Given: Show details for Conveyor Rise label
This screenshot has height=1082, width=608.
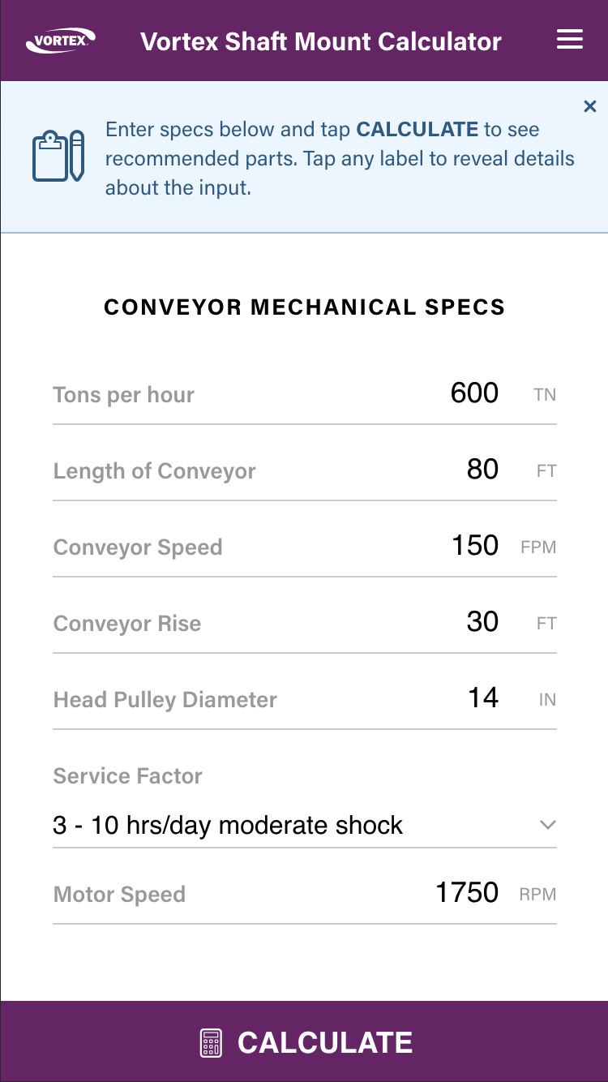Looking at the screenshot, I should 126,624.
